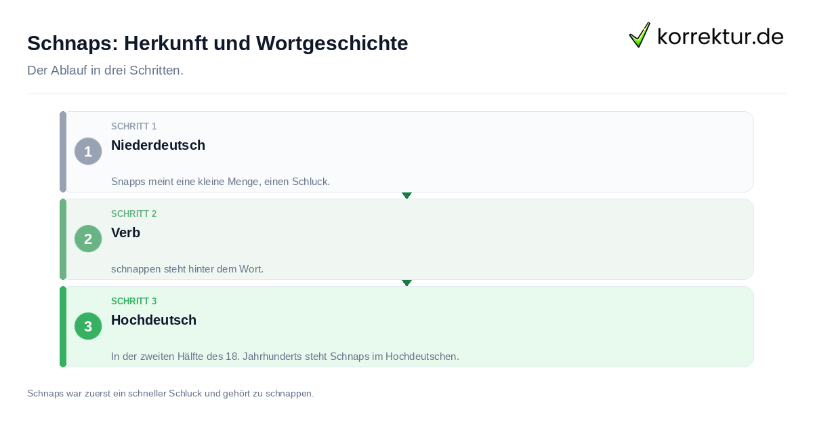Click the 'Verb' title

125,232
